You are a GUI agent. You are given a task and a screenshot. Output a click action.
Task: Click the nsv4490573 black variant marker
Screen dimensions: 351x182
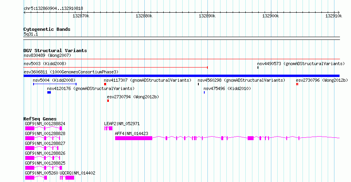258,68
